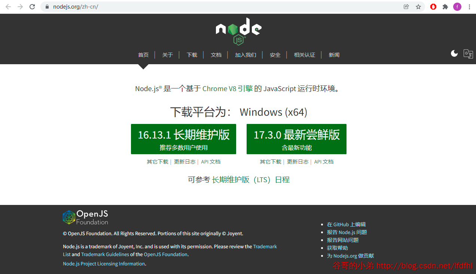Follow the OpenJS Foundation text link
This screenshot has width=476, height=274.
point(165,254)
